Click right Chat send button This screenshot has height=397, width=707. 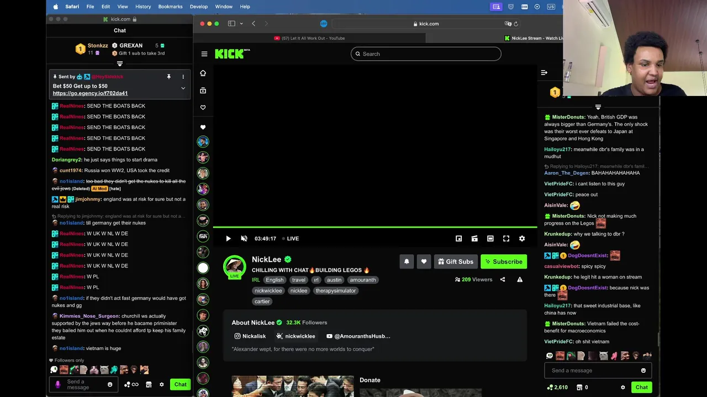pos(641,388)
